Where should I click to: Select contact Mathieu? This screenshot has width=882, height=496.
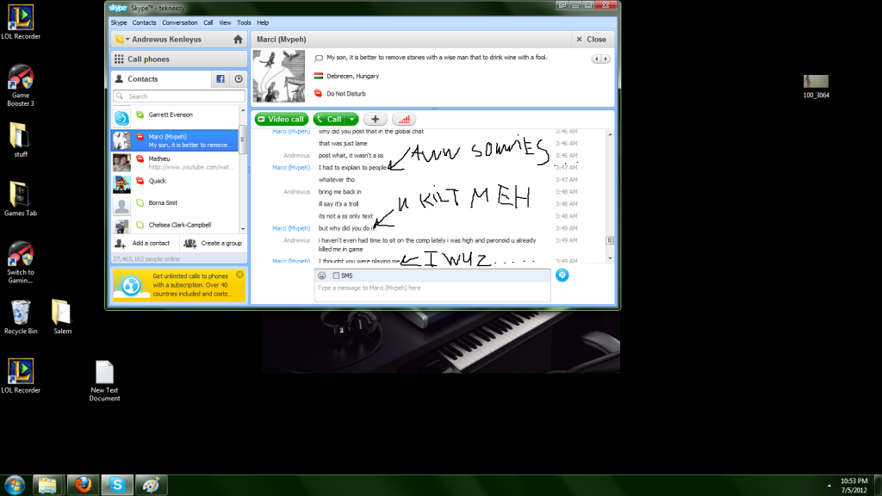(176, 163)
